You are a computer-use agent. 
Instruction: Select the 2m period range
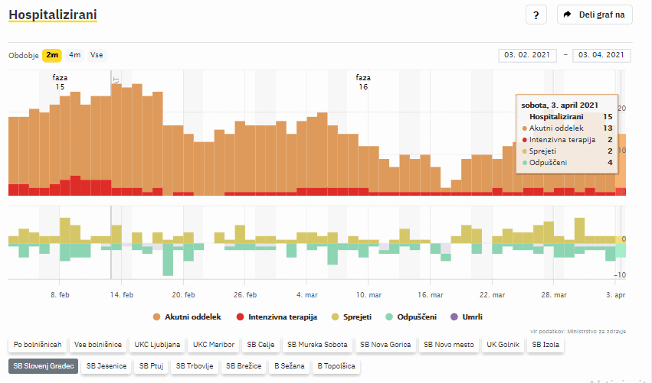(x=52, y=55)
